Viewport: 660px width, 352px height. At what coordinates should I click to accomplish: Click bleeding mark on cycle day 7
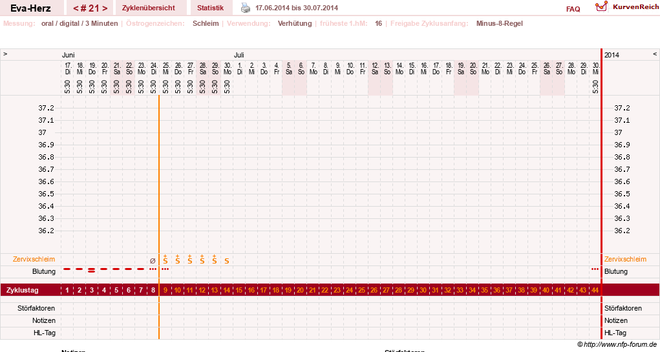pos(140,269)
